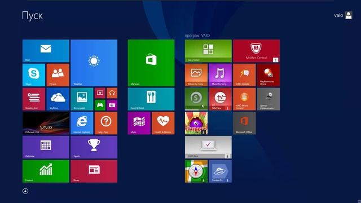Open the Weather tile with sun icon

pyautogui.click(x=94, y=63)
